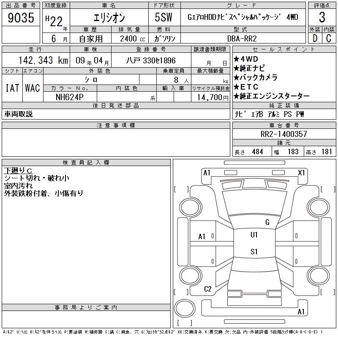Select the interior grade C
Image resolution: width=338 pixels, height=338 pixels.
coord(329,38)
